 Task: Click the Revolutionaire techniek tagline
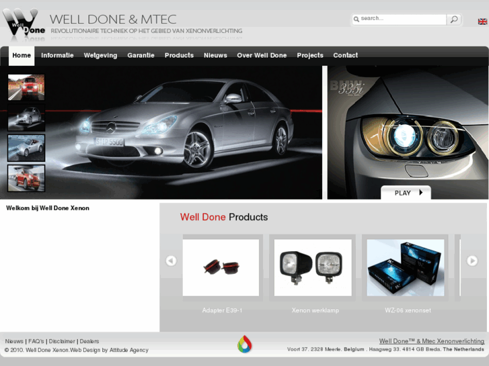click(147, 31)
